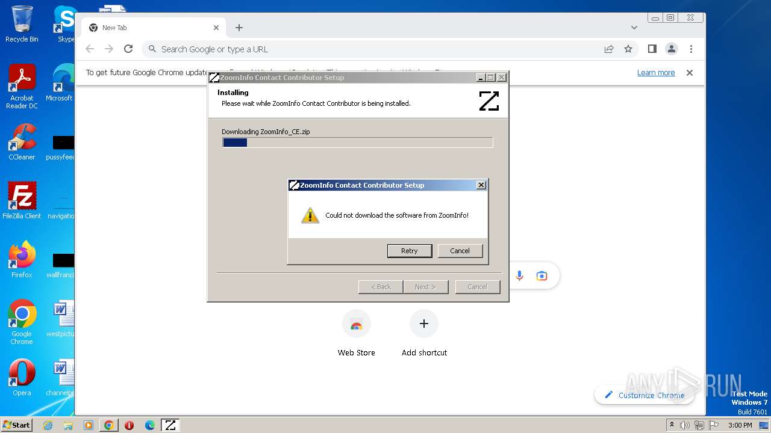Show hidden system tray icons
Screen dimensions: 771x433
(672, 425)
